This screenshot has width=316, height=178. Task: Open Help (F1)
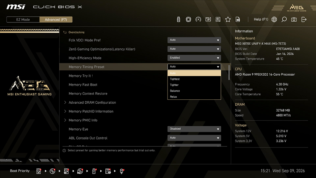point(261,19)
